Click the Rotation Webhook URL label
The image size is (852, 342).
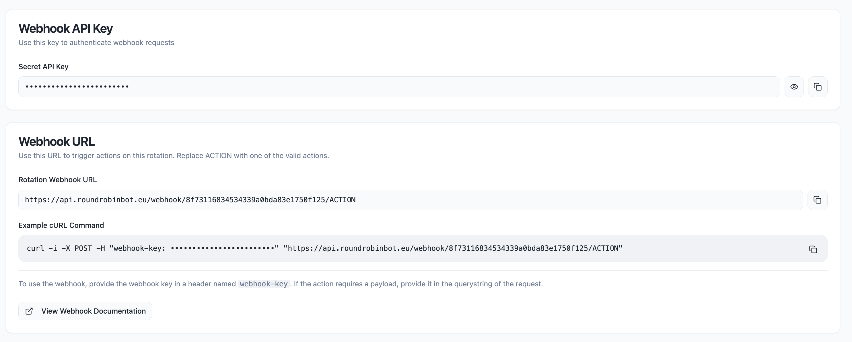coord(58,180)
